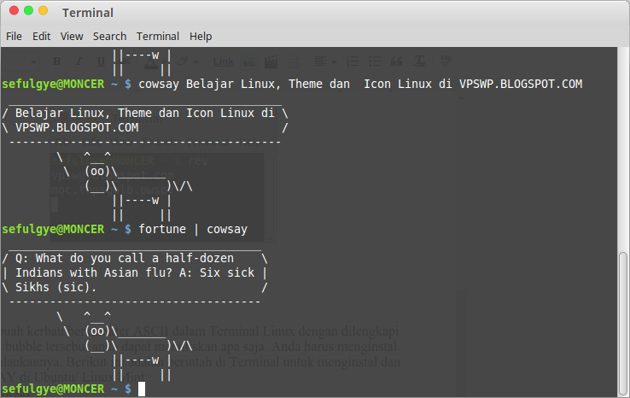This screenshot has height=398, width=630.
Task: Open the File menu
Action: [14, 36]
